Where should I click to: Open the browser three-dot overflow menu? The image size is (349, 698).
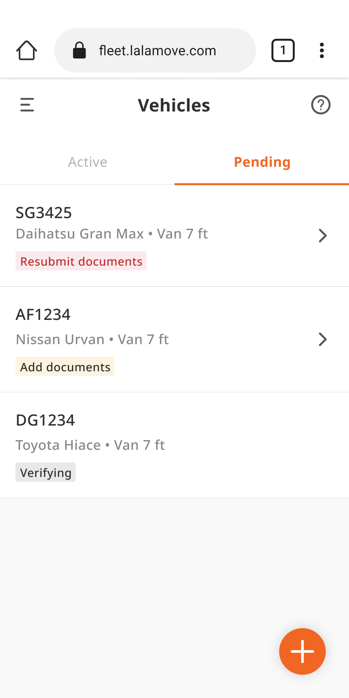click(x=322, y=50)
